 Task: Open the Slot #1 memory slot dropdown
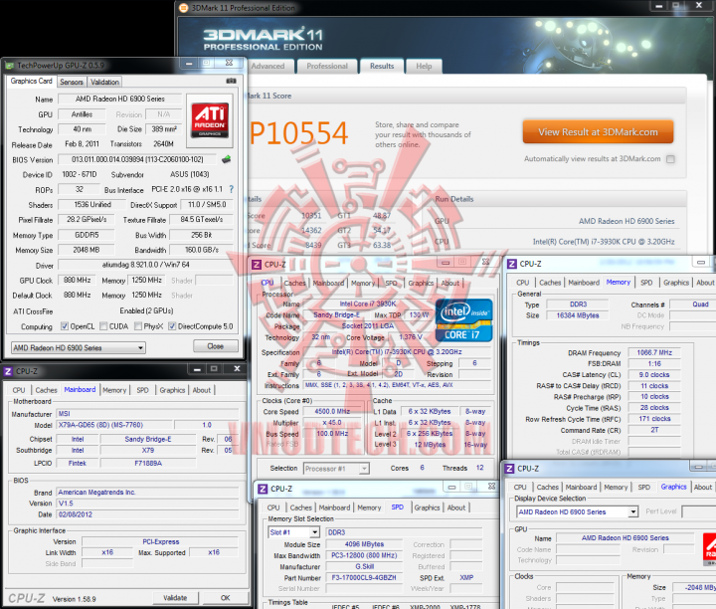click(x=294, y=532)
